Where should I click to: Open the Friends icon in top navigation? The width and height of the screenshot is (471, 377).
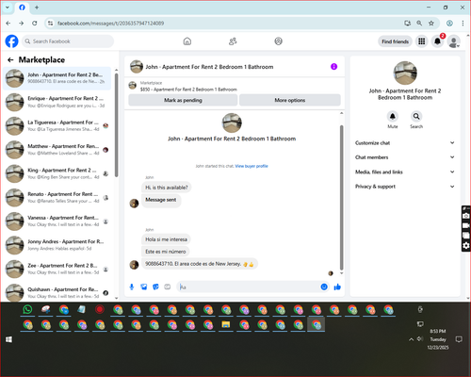[233, 41]
